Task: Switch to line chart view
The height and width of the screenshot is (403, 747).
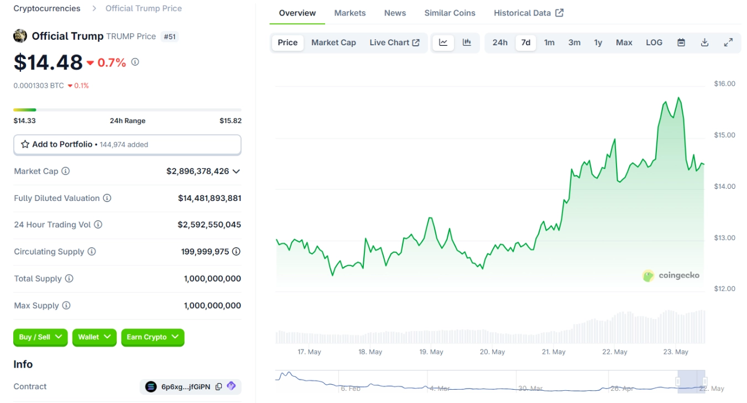Action: pos(443,43)
